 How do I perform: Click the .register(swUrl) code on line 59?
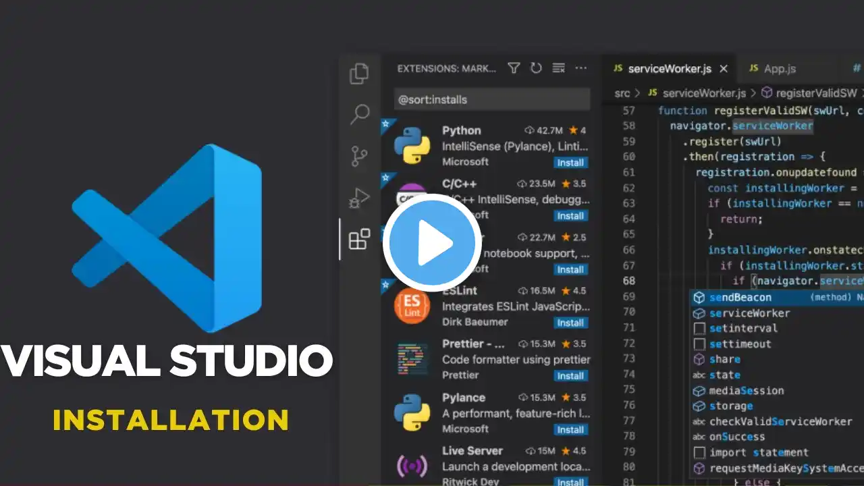732,142
